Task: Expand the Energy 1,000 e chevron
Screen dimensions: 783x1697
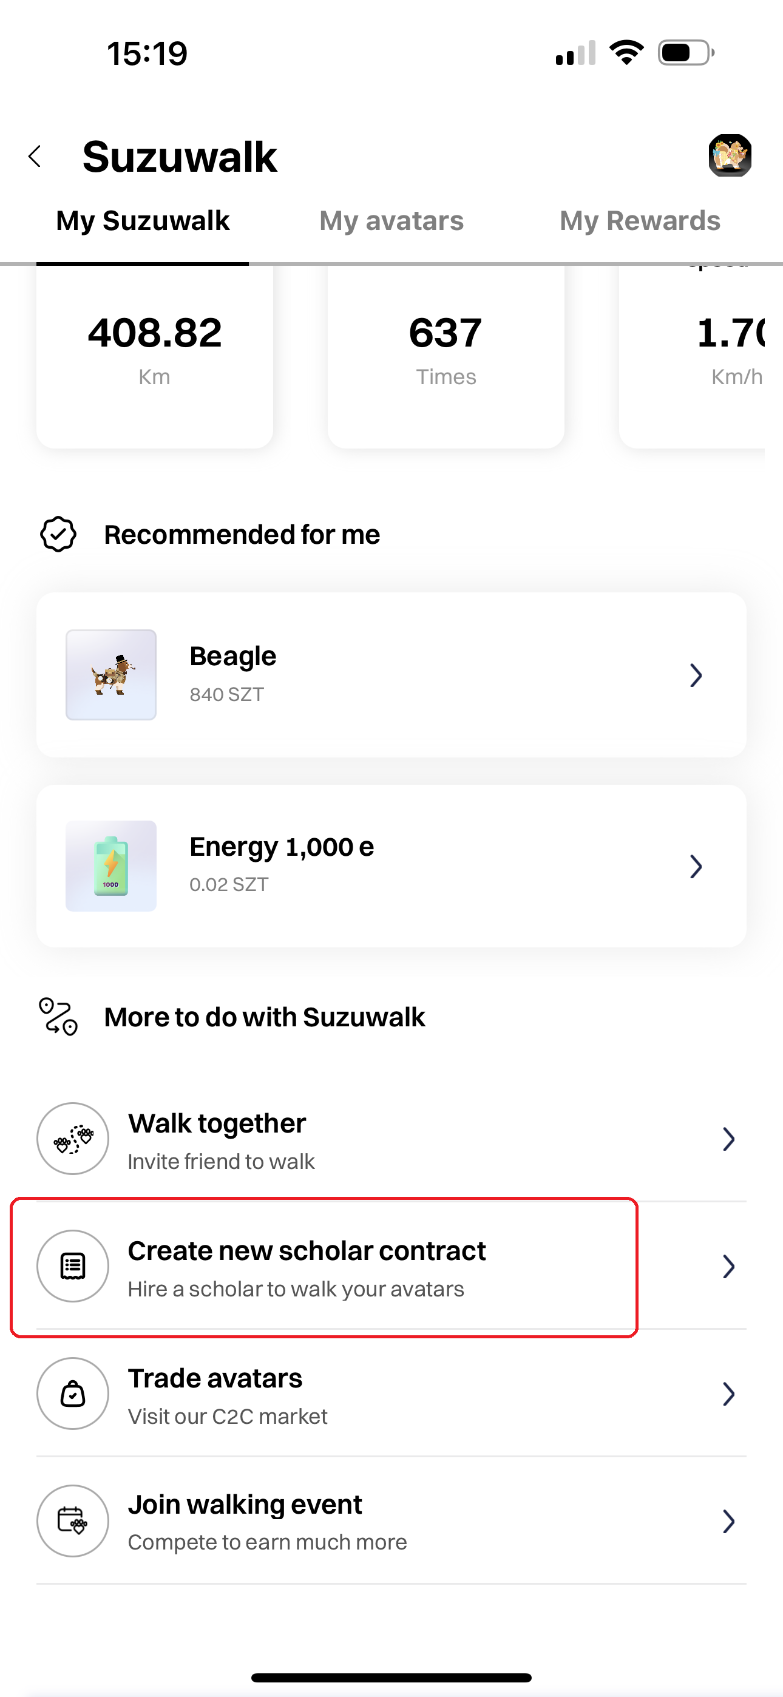Action: (696, 866)
